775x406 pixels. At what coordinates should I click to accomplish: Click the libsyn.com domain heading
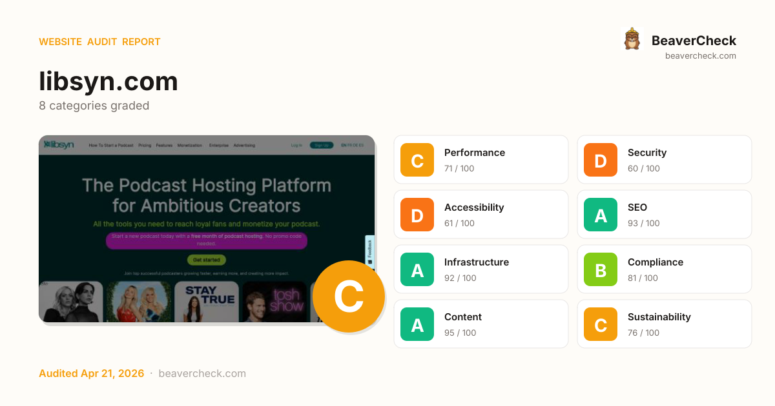click(108, 82)
